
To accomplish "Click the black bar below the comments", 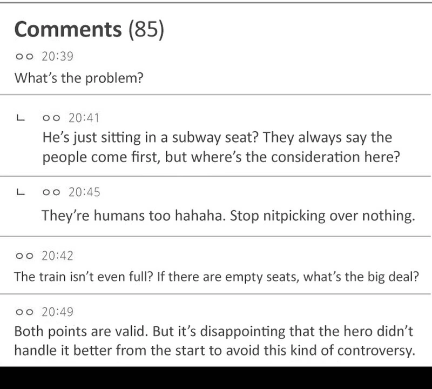I will click(x=216, y=378).
